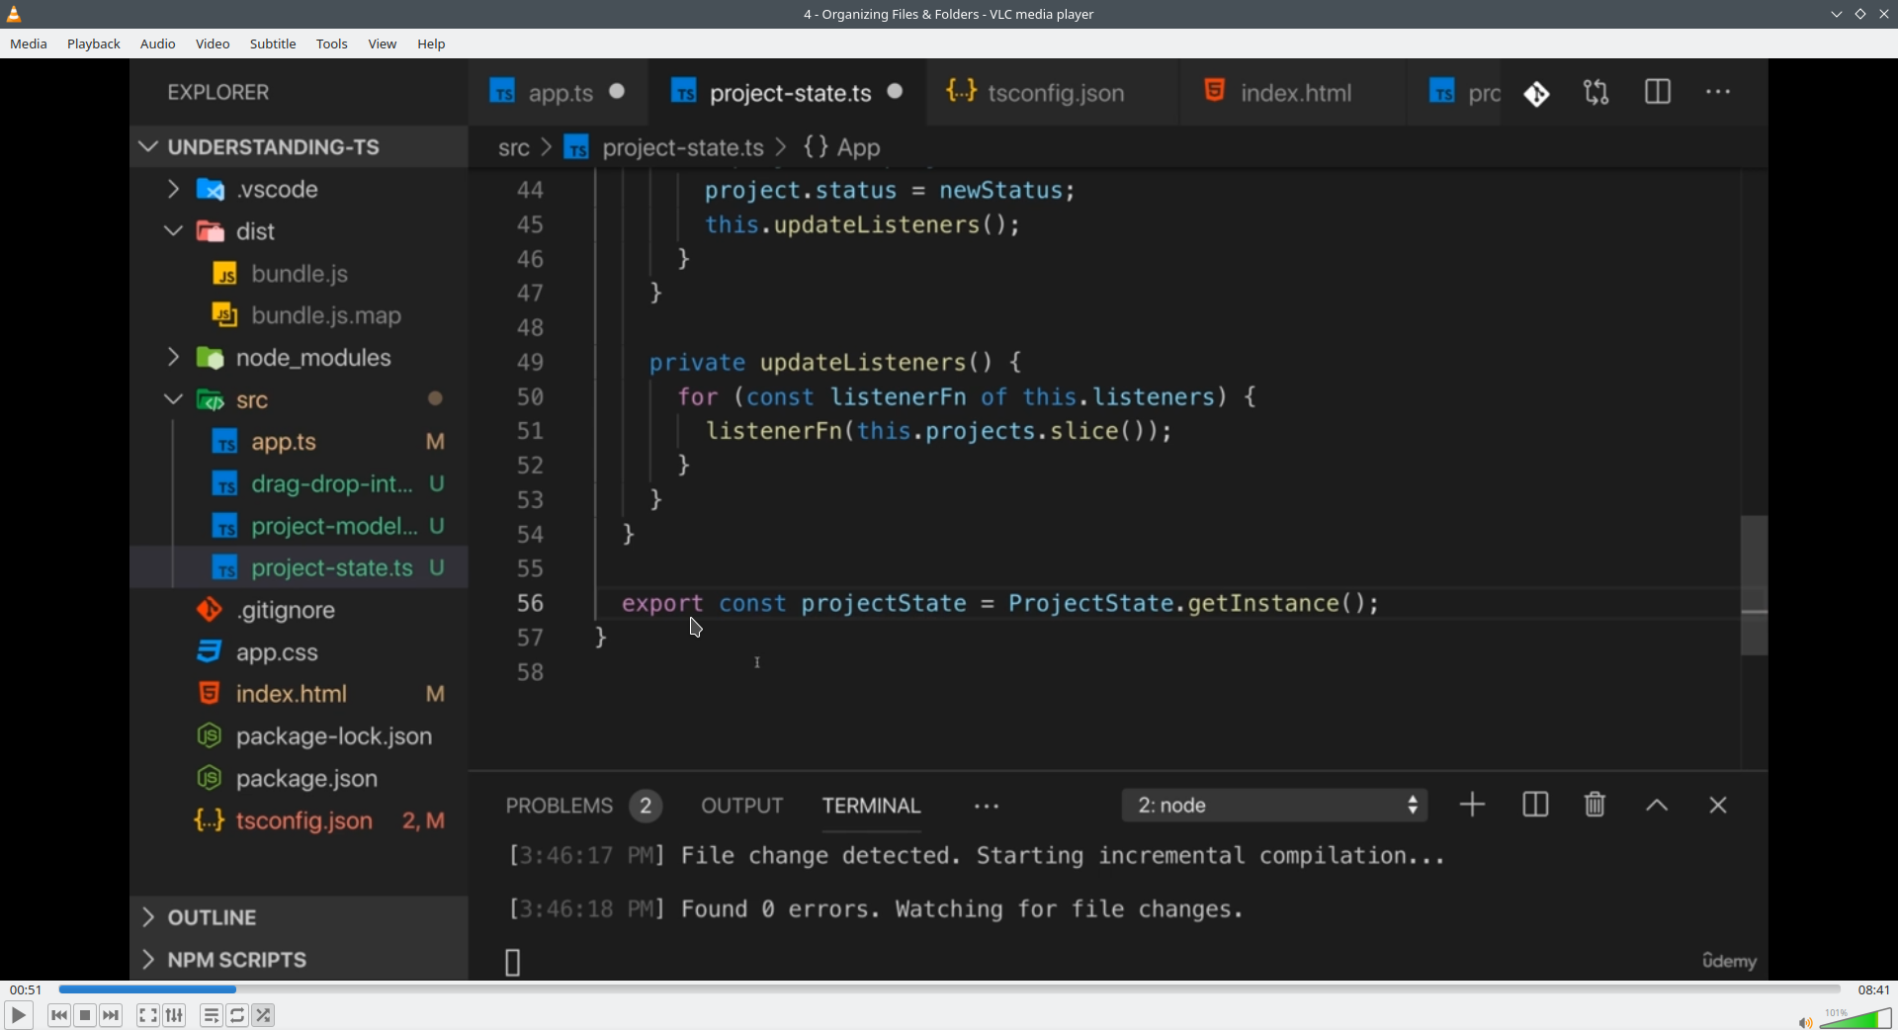Open the Audio menu
1898x1030 pixels.
coord(158,44)
